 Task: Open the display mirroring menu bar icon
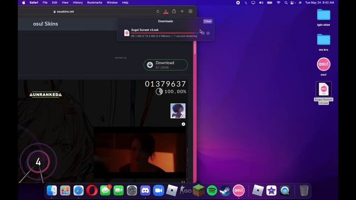(x=253, y=3)
